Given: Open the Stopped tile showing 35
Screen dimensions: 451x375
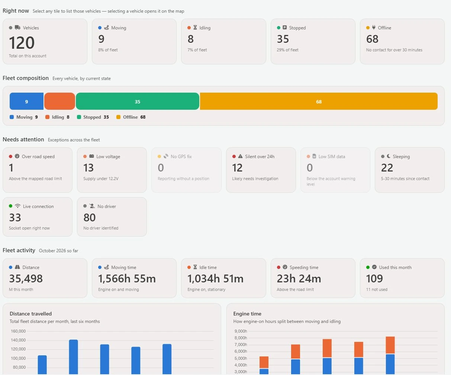Looking at the screenshot, I should [x=313, y=42].
